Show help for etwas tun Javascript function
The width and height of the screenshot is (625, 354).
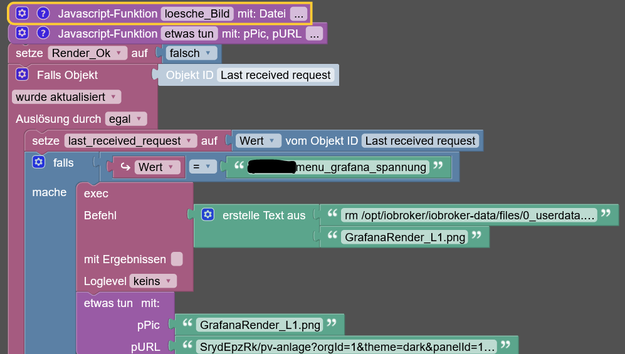click(x=43, y=33)
